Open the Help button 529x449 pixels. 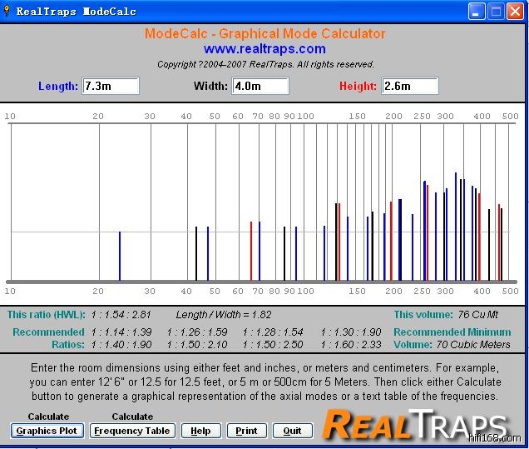coord(200,431)
